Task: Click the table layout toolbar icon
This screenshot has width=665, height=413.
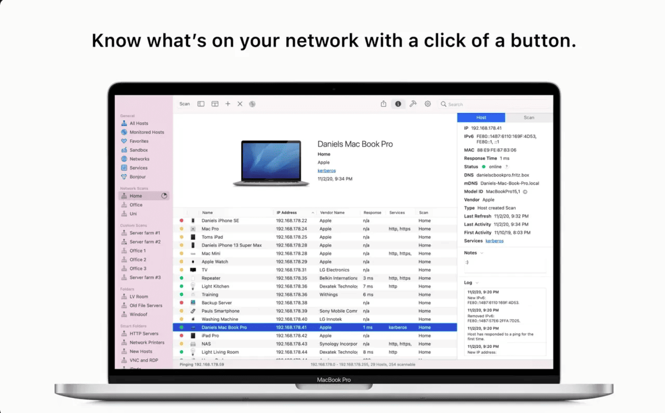Action: tap(215, 104)
